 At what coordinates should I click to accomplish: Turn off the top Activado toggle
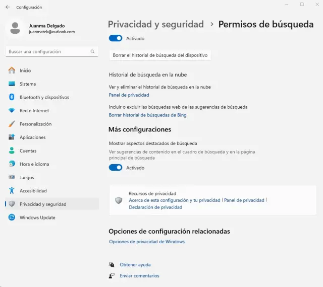(x=116, y=38)
